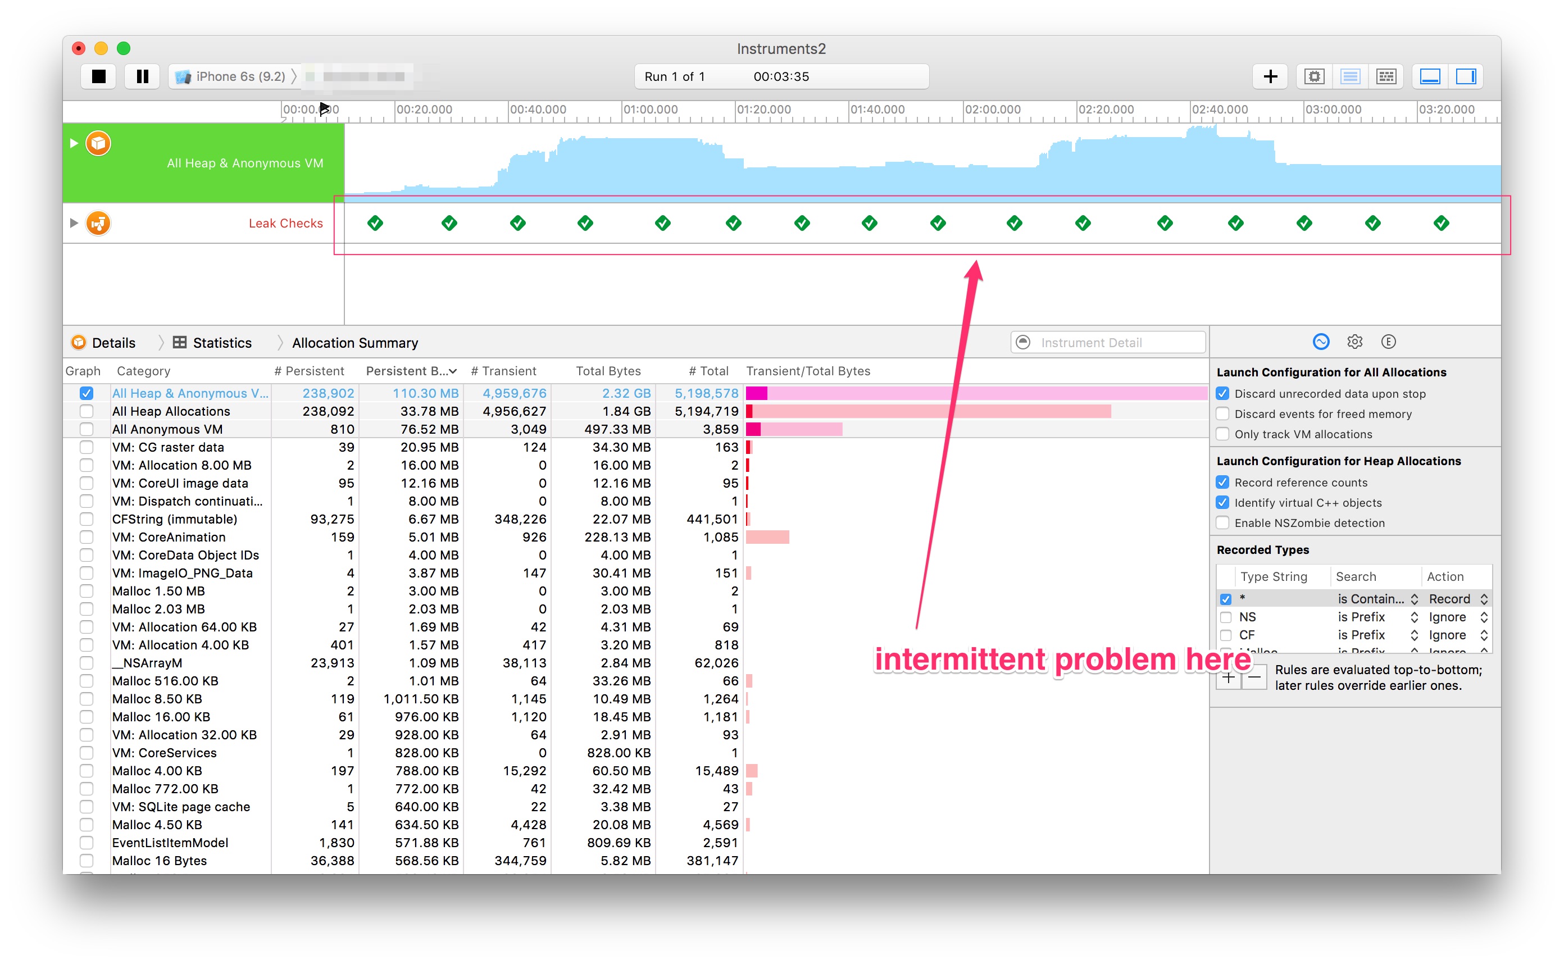Check the All Heap Allocations graph checkbox

pos(87,411)
